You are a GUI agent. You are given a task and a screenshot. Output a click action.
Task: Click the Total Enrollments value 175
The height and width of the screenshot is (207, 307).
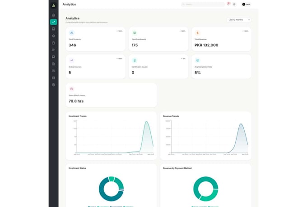tap(135, 45)
